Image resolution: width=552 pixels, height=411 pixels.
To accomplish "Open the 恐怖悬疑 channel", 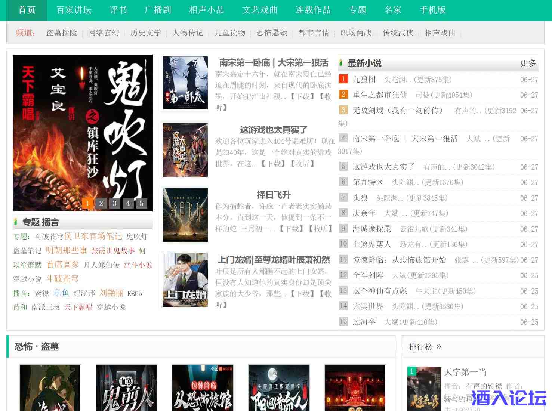I will [x=272, y=33].
